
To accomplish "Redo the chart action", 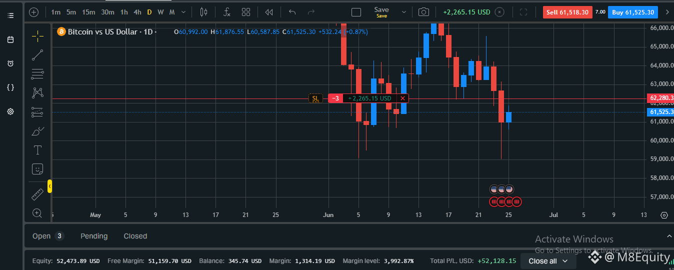I will [311, 12].
